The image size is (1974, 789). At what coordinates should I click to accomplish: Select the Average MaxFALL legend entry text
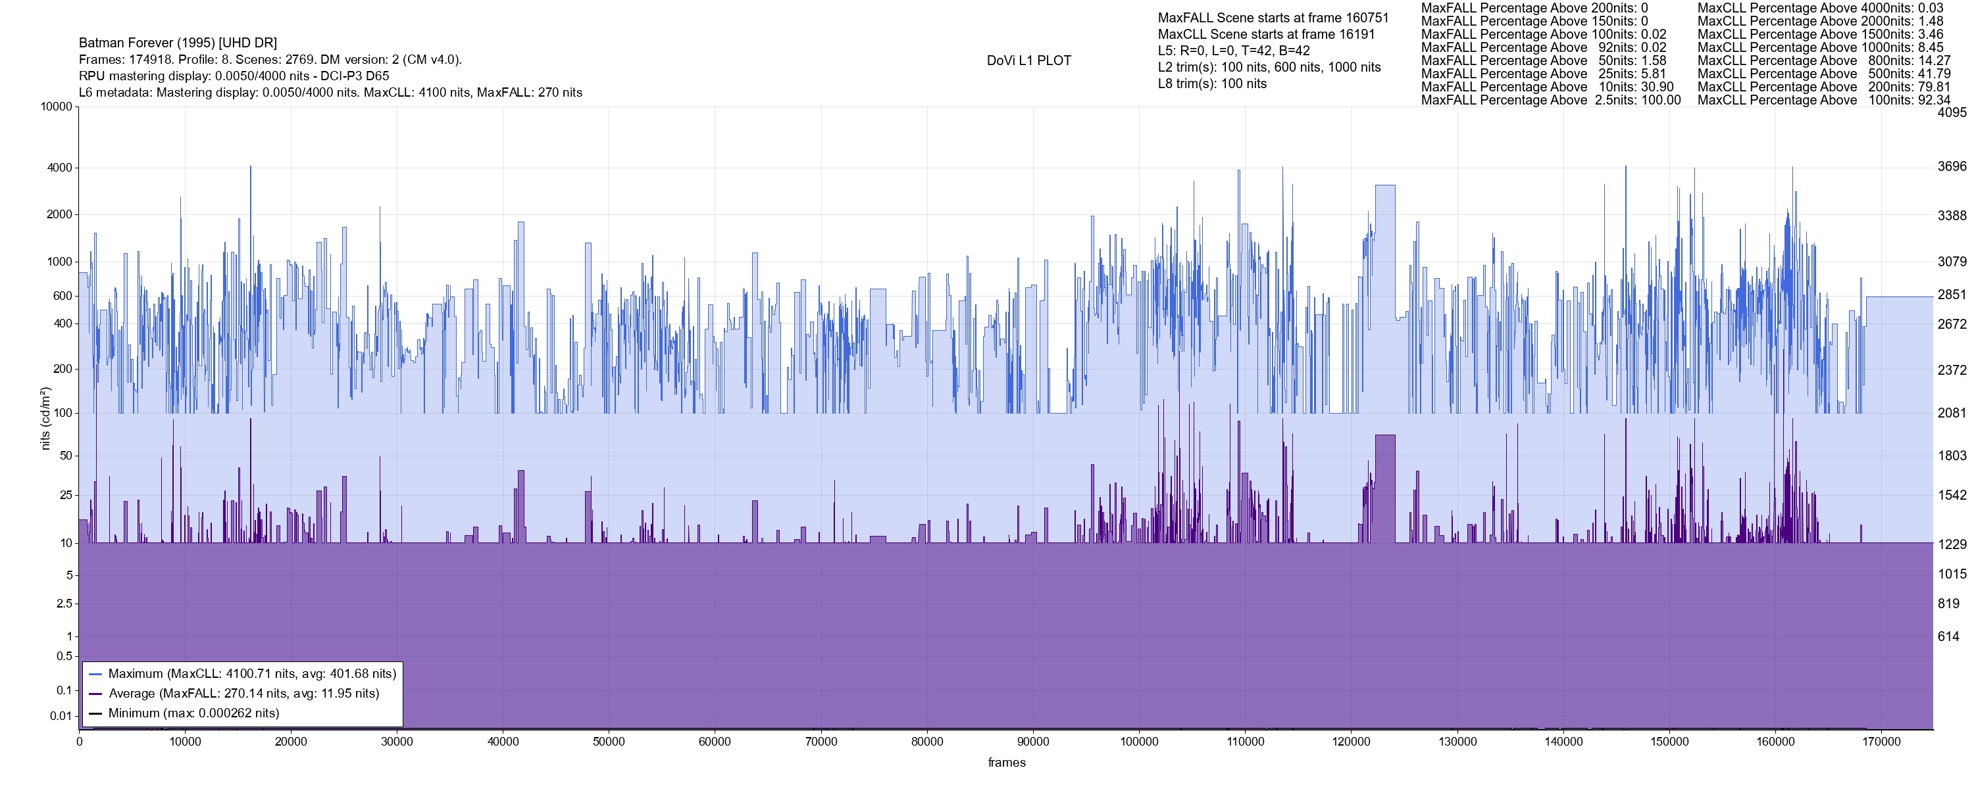click(x=243, y=694)
